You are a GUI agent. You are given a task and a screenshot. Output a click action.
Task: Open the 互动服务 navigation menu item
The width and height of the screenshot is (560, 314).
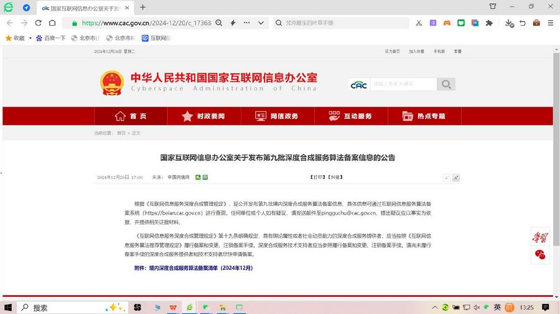tap(351, 116)
